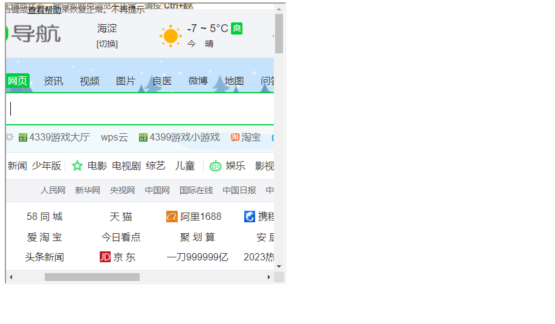Open the 新华网 link
555x324 pixels.
click(x=88, y=190)
